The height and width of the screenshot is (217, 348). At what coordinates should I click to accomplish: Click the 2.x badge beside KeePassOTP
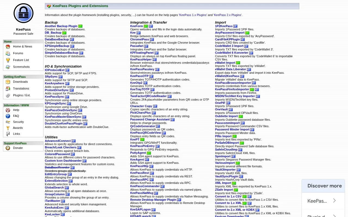[x=151, y=76]
